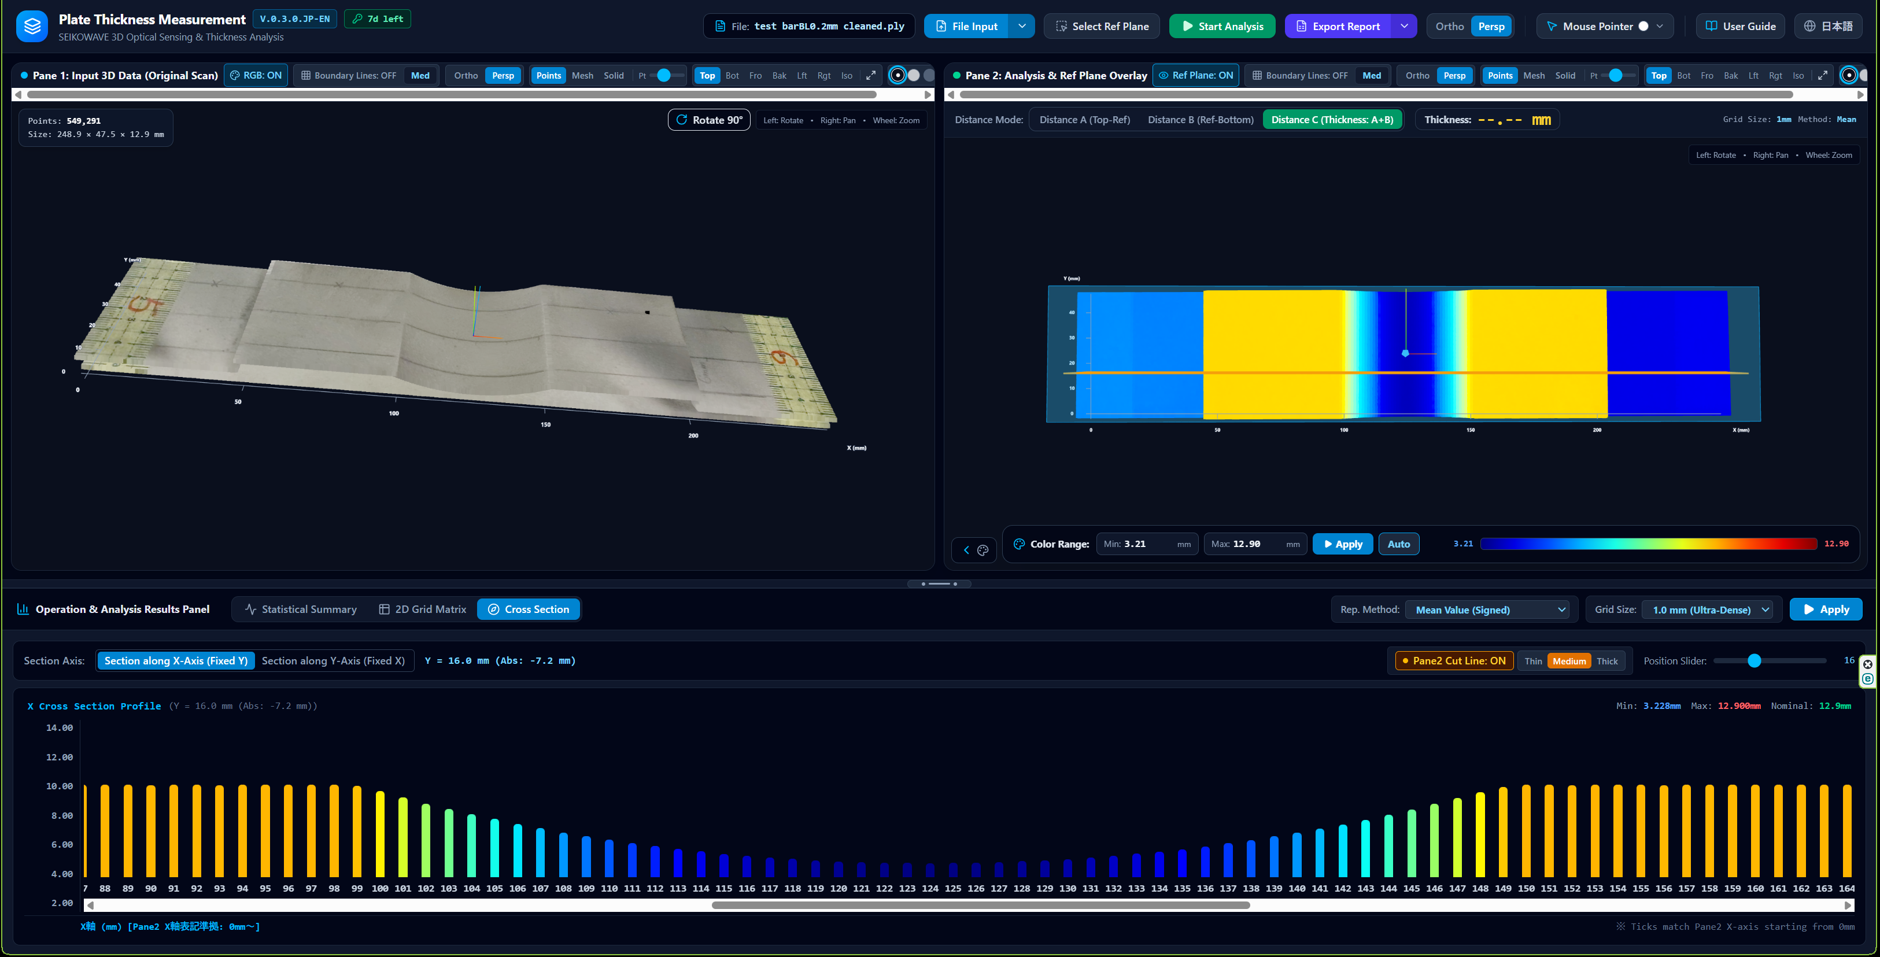
Task: Adjust Pane 1 Pt size slider
Action: tap(663, 75)
